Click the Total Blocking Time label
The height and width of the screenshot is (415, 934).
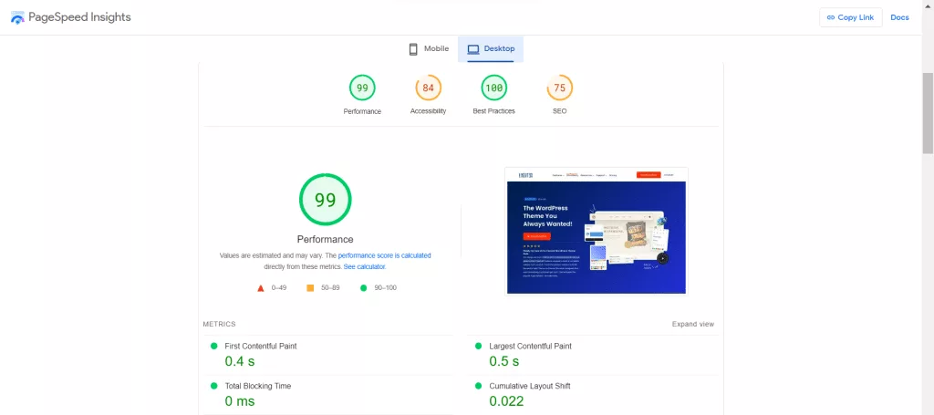(x=258, y=386)
